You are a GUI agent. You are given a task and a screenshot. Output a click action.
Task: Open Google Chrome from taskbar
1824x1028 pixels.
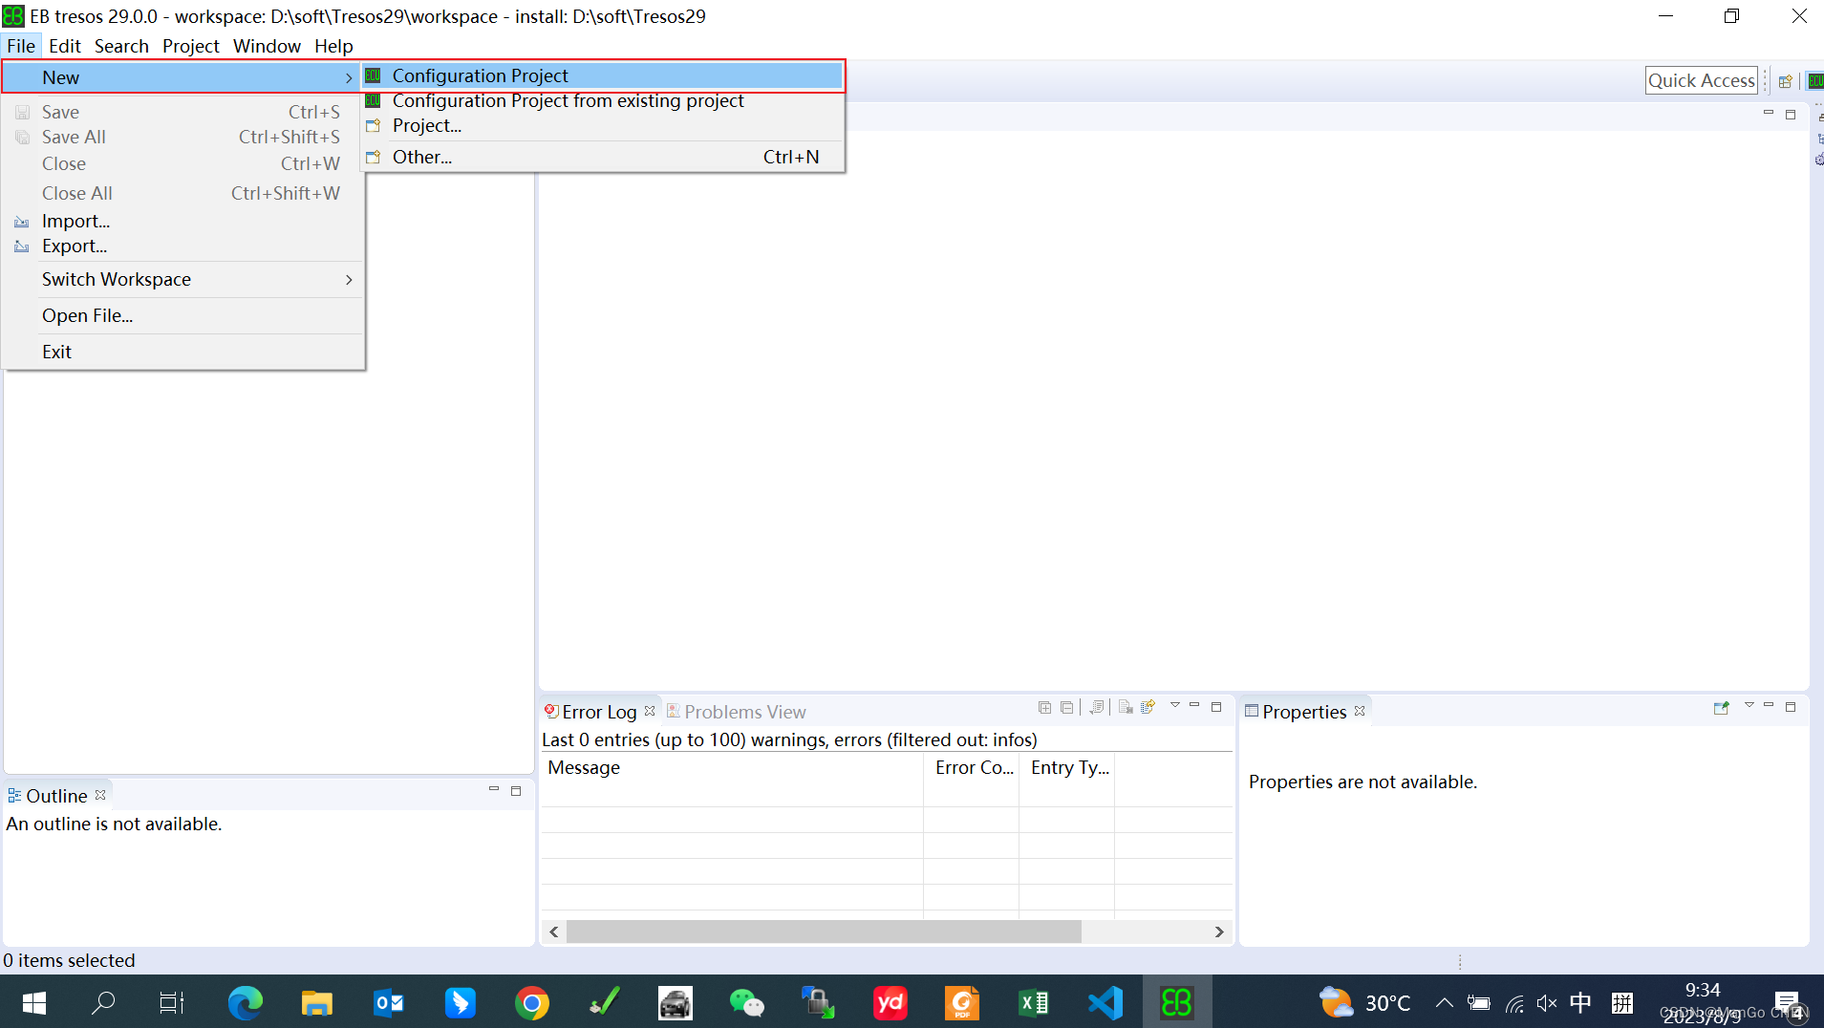coord(531,1002)
